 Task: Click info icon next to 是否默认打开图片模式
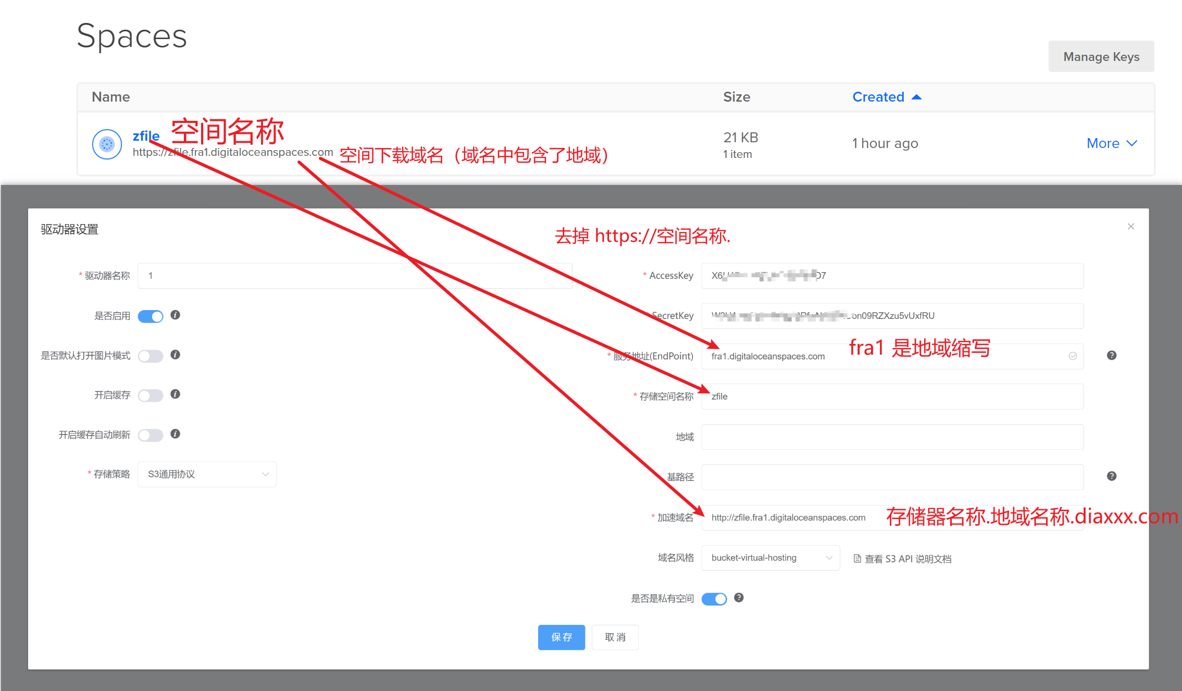click(175, 355)
